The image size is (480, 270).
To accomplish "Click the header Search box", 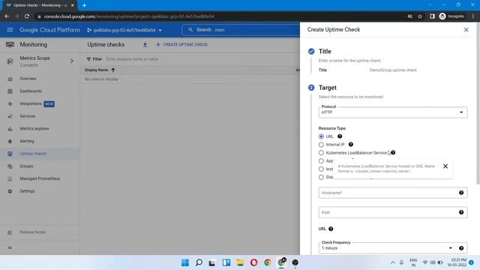I will (x=241, y=30).
